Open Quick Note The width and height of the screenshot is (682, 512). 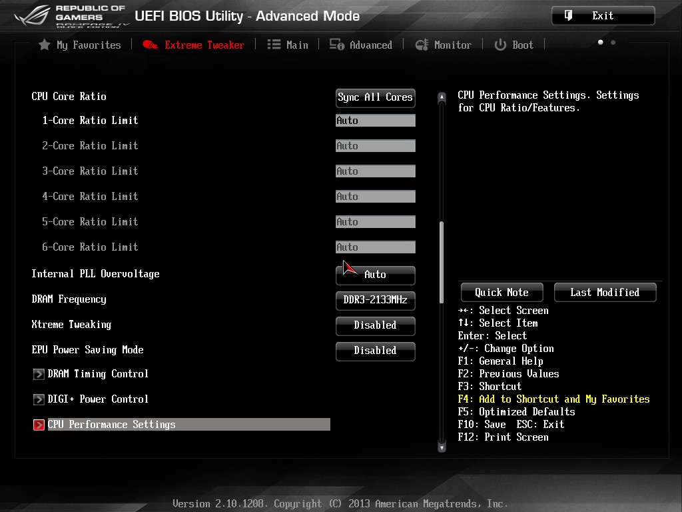point(502,292)
